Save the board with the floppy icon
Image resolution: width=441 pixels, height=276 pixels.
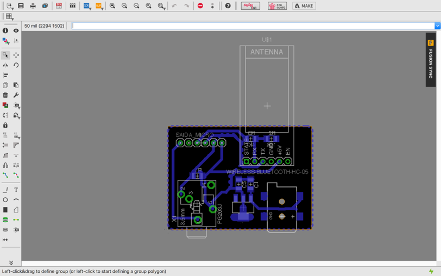pyautogui.click(x=21, y=5)
